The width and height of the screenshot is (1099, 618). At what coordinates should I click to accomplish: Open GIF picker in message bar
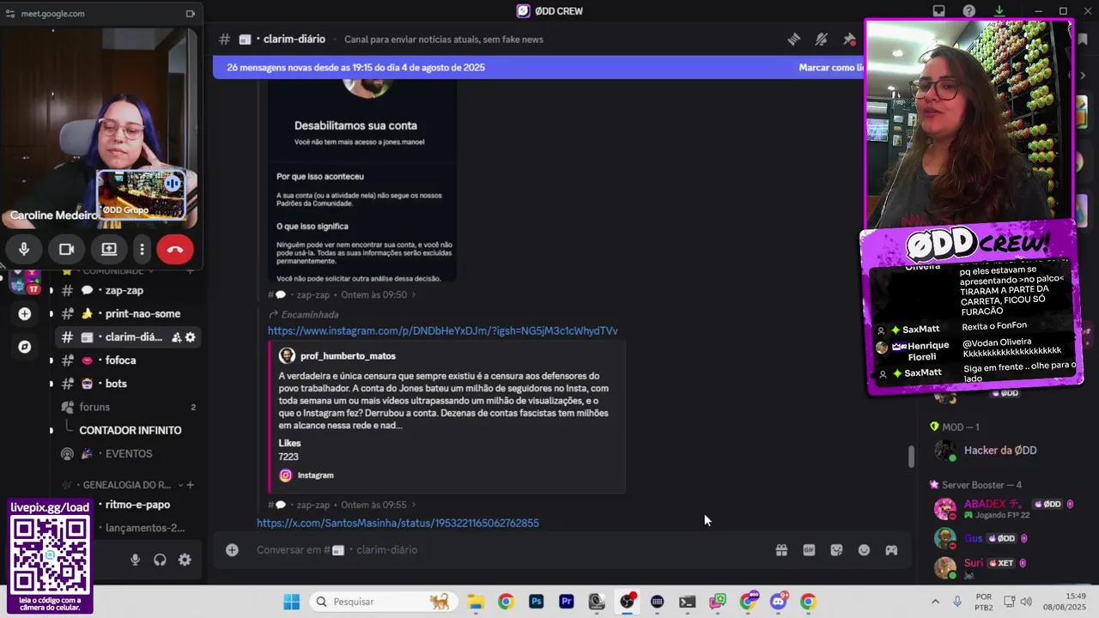[809, 550]
